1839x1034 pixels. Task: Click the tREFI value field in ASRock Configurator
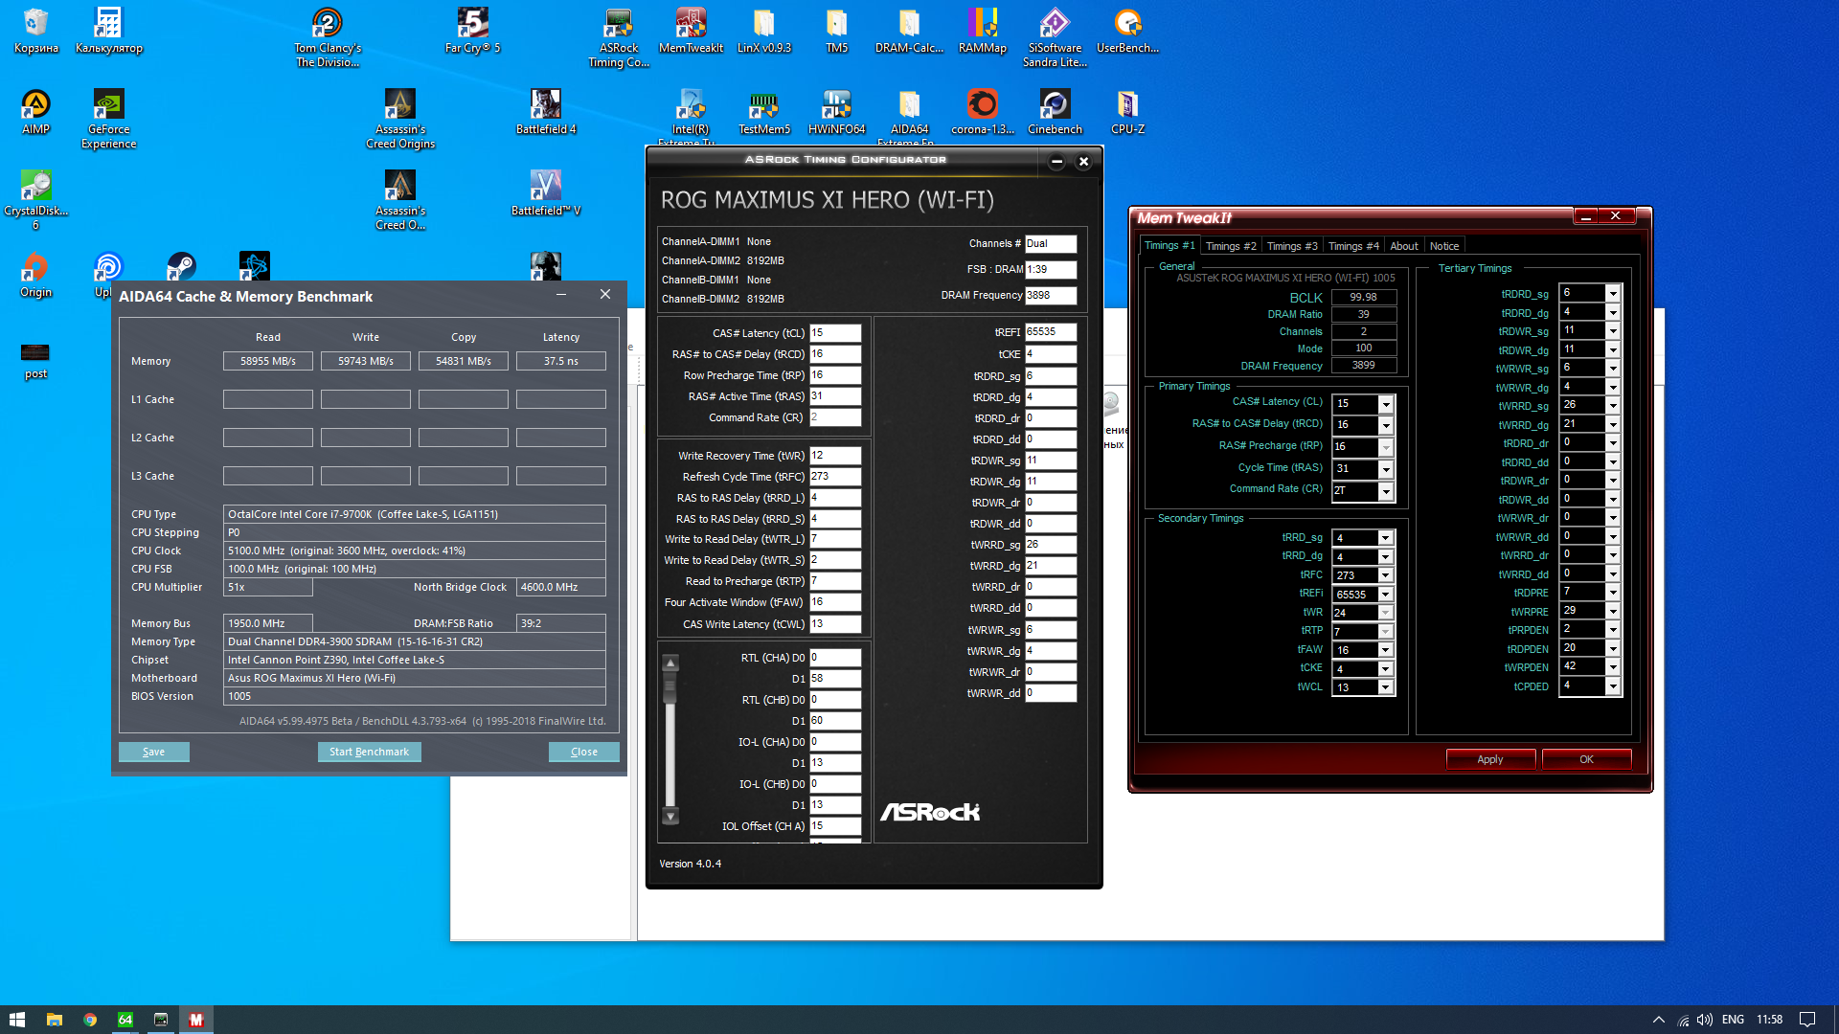1050,332
